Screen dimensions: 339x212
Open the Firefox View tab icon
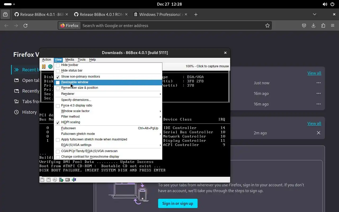pyautogui.click(x=5, y=15)
